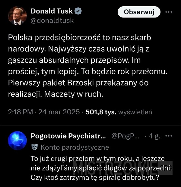Click the 'spiralę dobrobytu' line in the reply
Viewport: 181px width, 187px height.
[x=95, y=178]
